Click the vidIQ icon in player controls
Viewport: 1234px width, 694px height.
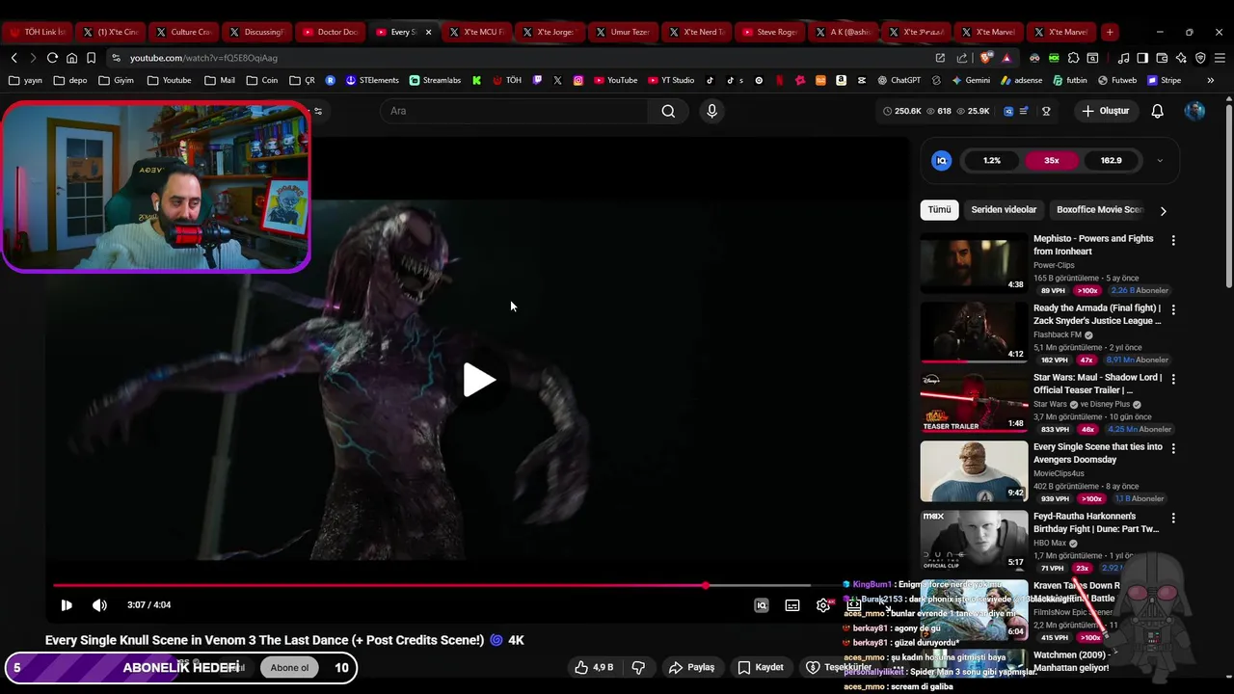(x=761, y=605)
